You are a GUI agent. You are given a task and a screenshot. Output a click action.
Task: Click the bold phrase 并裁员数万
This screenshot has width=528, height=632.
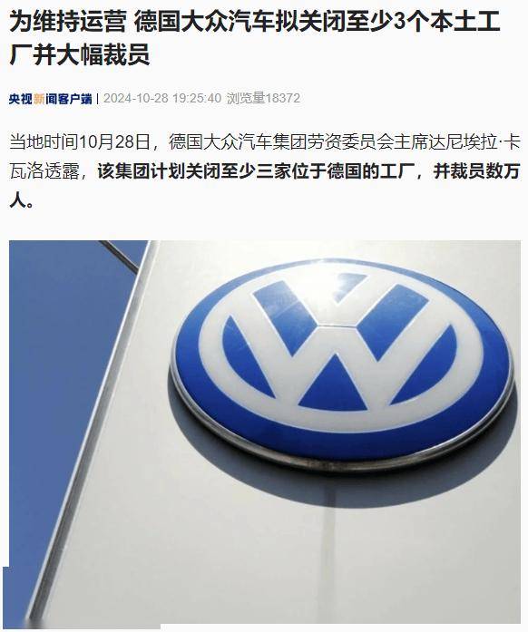(477, 172)
